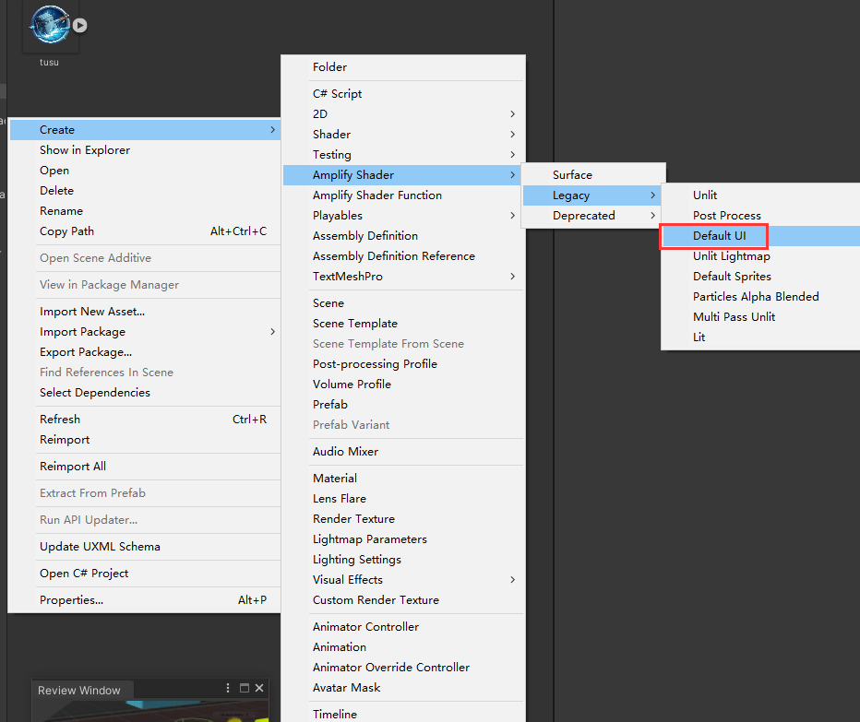Open the Create submenu
Screen dimensions: 860x722
click(146, 130)
